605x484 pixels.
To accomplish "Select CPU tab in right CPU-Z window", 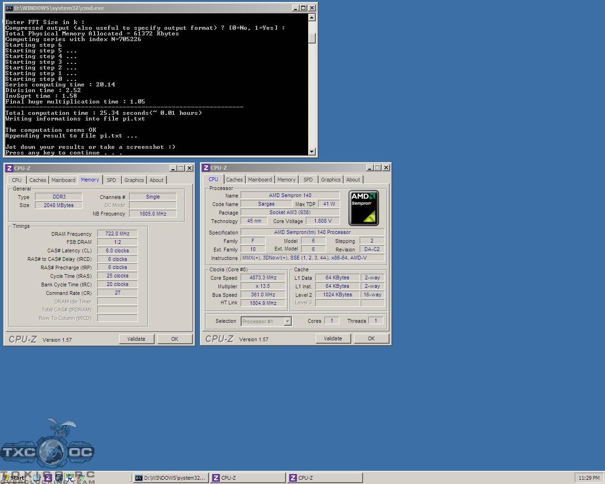I will [x=214, y=179].
